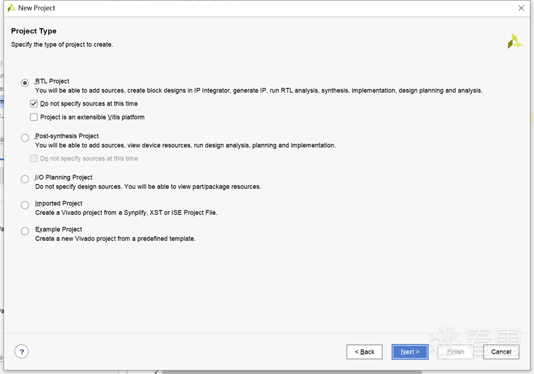This screenshot has height=374, width=534.
Task: Choose the Example Project radio button
Action: (25, 231)
